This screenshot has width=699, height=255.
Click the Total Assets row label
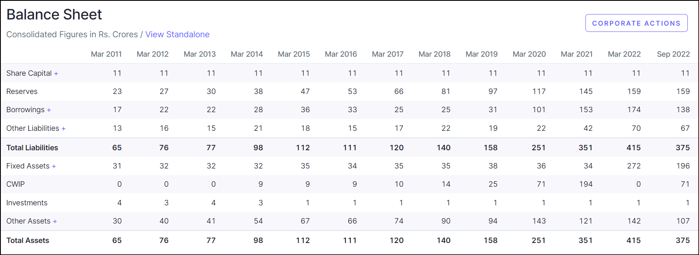(28, 241)
